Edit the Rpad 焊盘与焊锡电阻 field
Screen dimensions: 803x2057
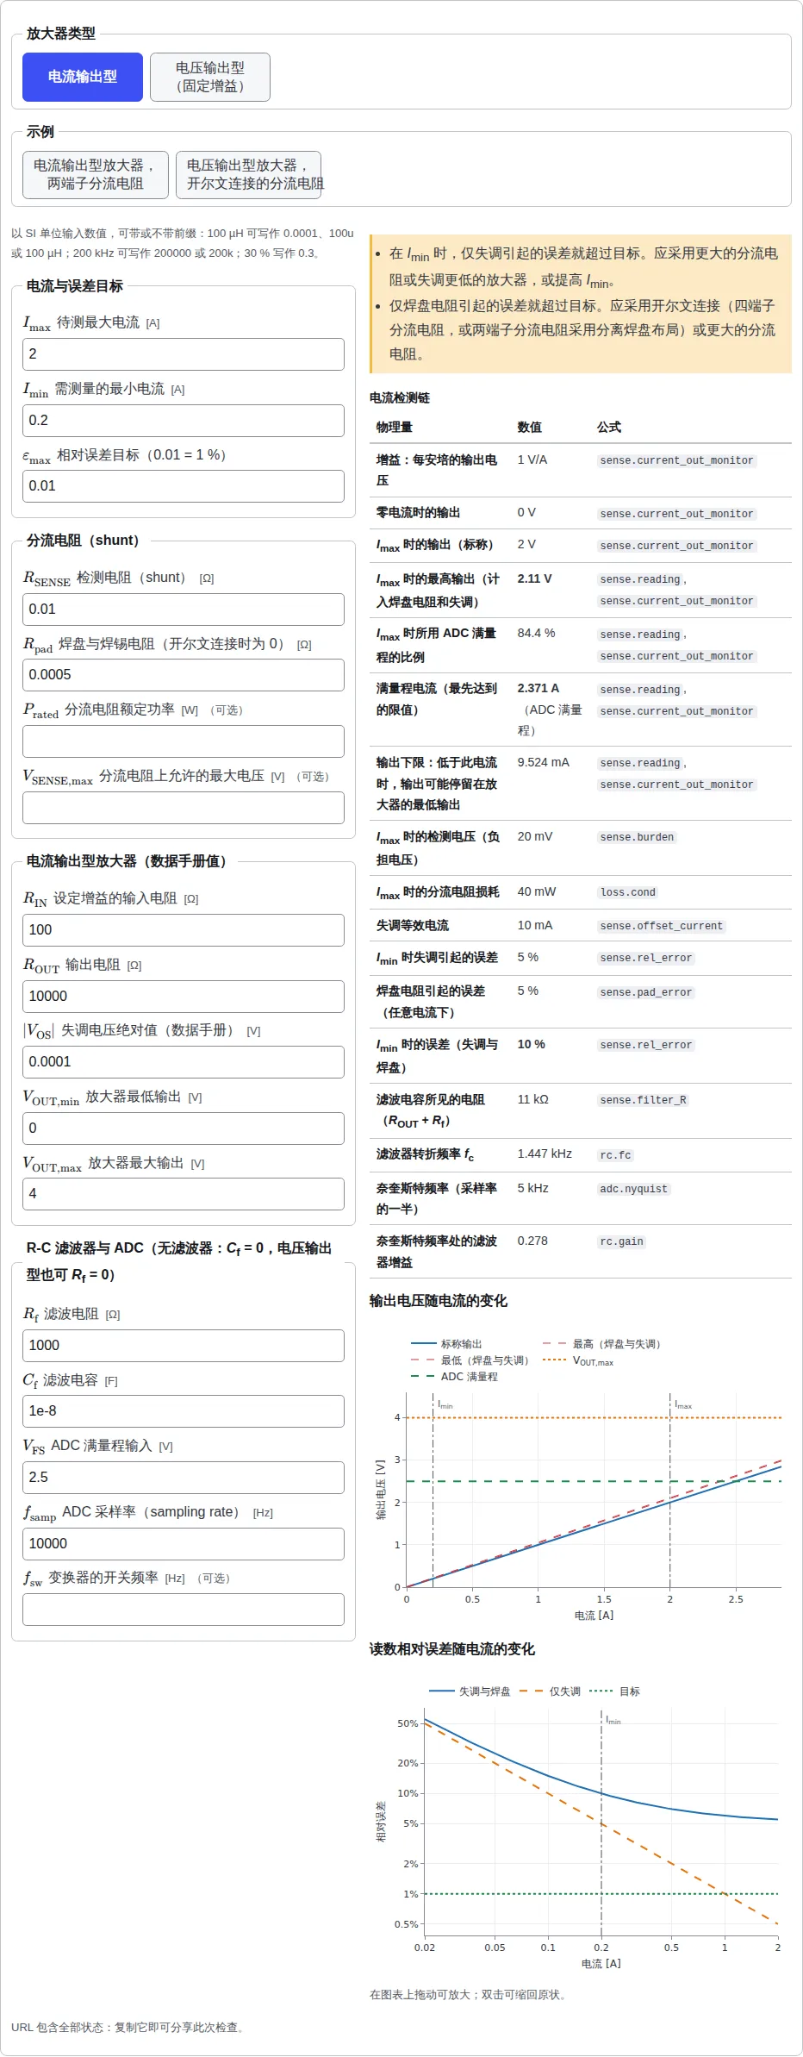pyautogui.click(x=184, y=675)
